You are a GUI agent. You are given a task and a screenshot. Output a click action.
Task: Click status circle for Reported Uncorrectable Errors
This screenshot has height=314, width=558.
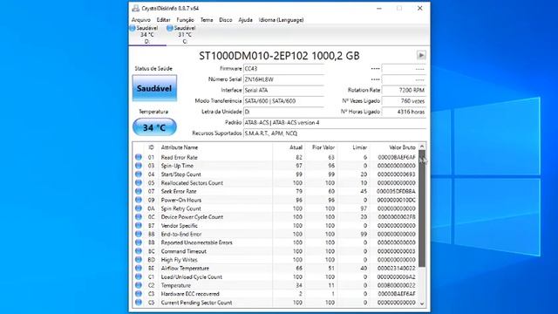[139, 242]
